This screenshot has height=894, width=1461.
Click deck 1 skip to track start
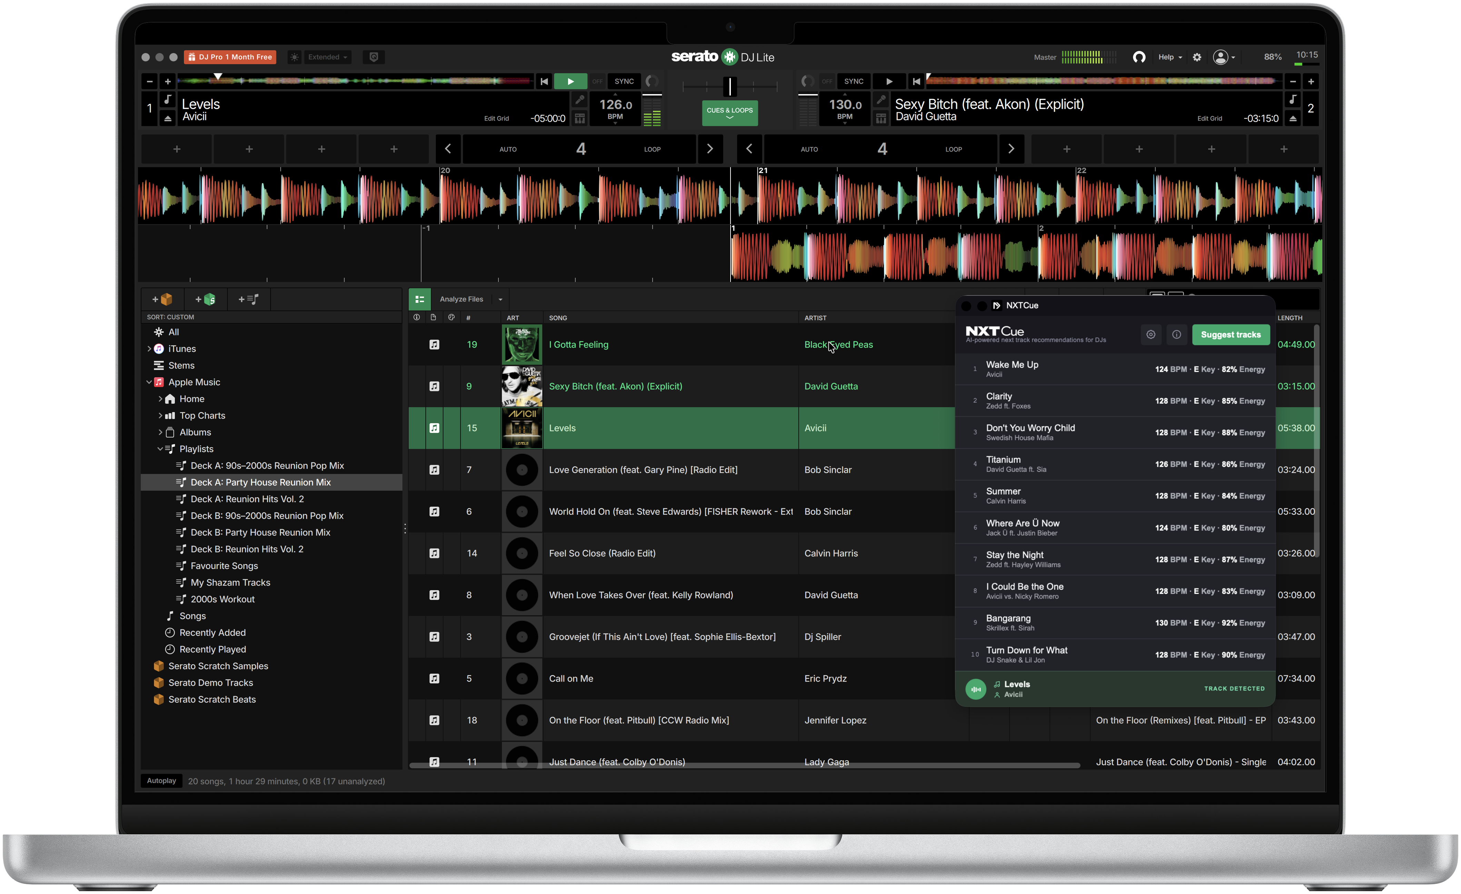544,81
